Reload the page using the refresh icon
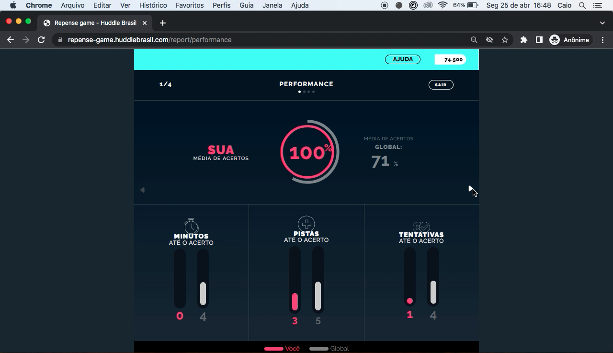Image resolution: width=613 pixels, height=353 pixels. pos(42,40)
